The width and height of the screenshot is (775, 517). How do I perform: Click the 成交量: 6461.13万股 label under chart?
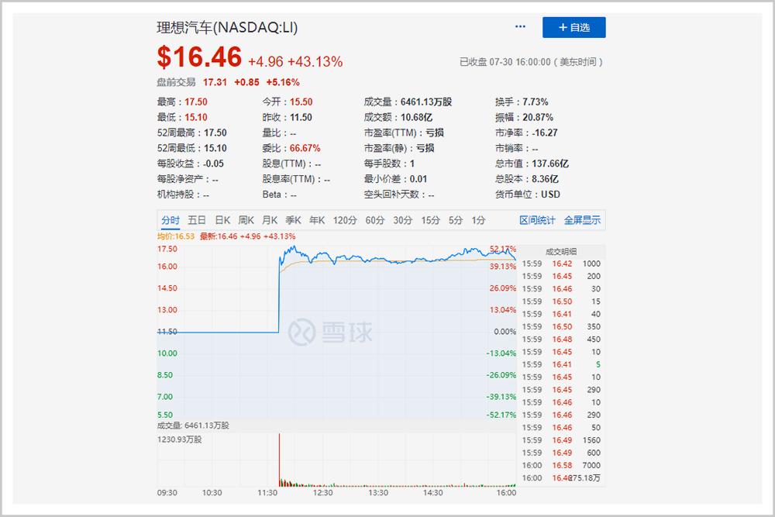(193, 425)
